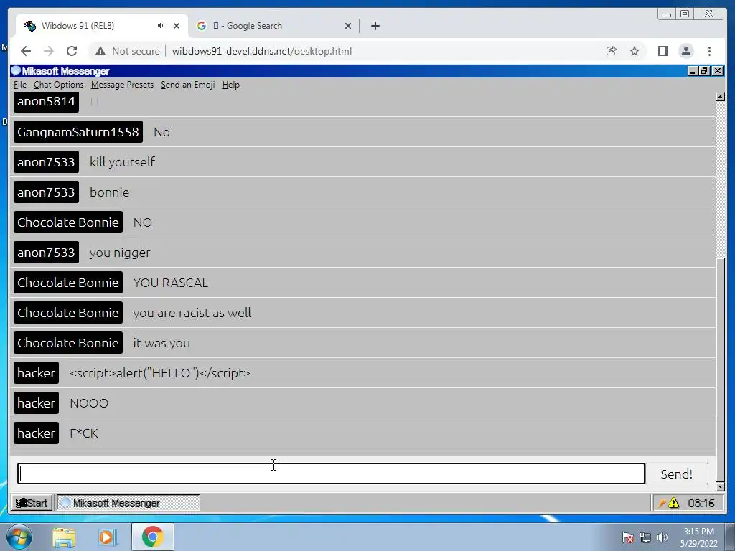Bookmark this page with the star icon

[635, 51]
